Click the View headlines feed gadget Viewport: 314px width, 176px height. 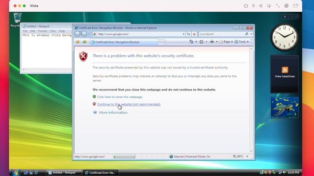pos(285,74)
